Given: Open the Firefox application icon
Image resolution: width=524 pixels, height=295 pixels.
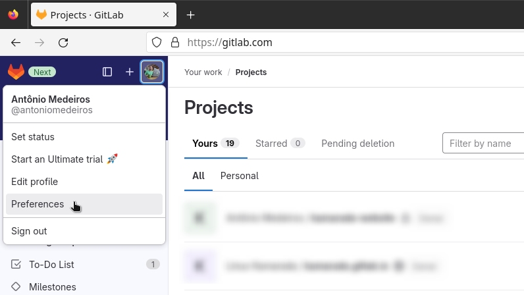Looking at the screenshot, I should tap(13, 14).
